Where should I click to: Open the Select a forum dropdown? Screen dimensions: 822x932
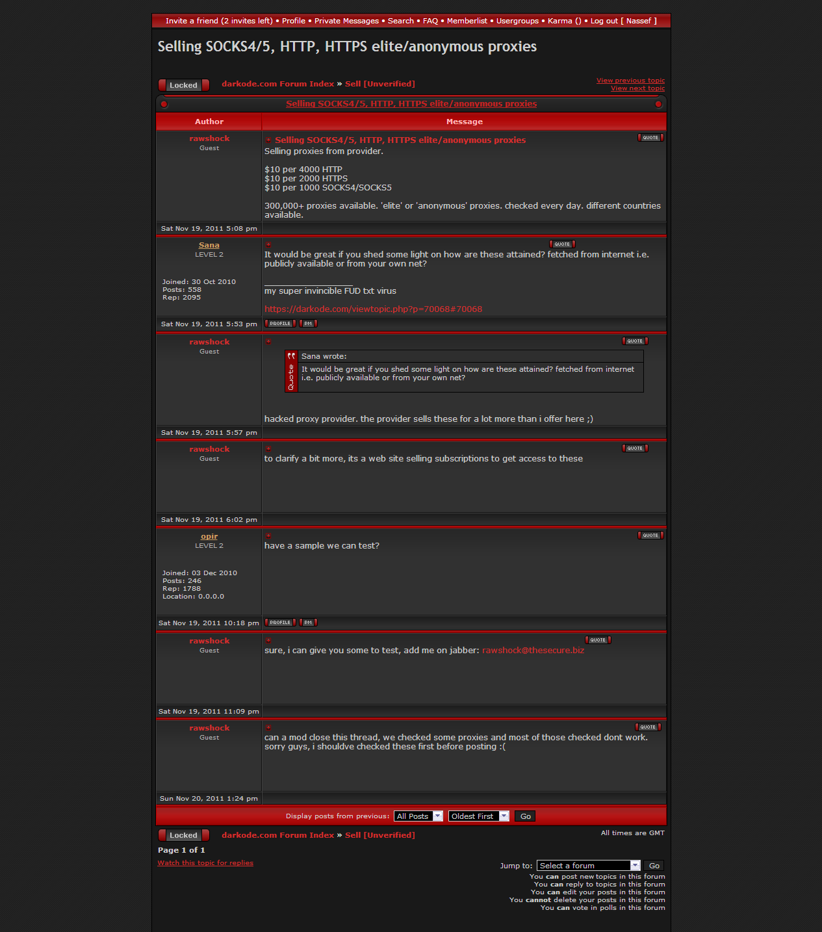(588, 866)
